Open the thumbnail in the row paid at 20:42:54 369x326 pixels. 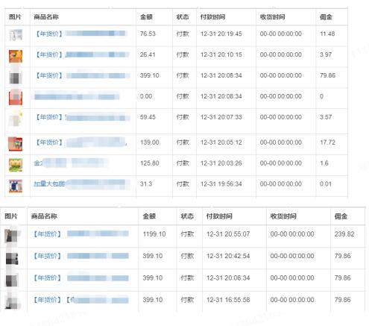pos(12,258)
